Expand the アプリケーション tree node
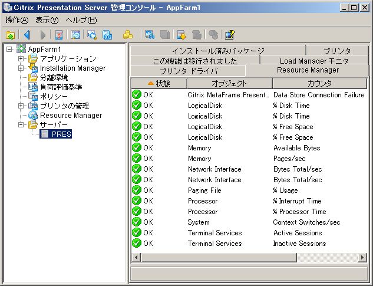Viewport: 373px width, 286px height. (21, 58)
